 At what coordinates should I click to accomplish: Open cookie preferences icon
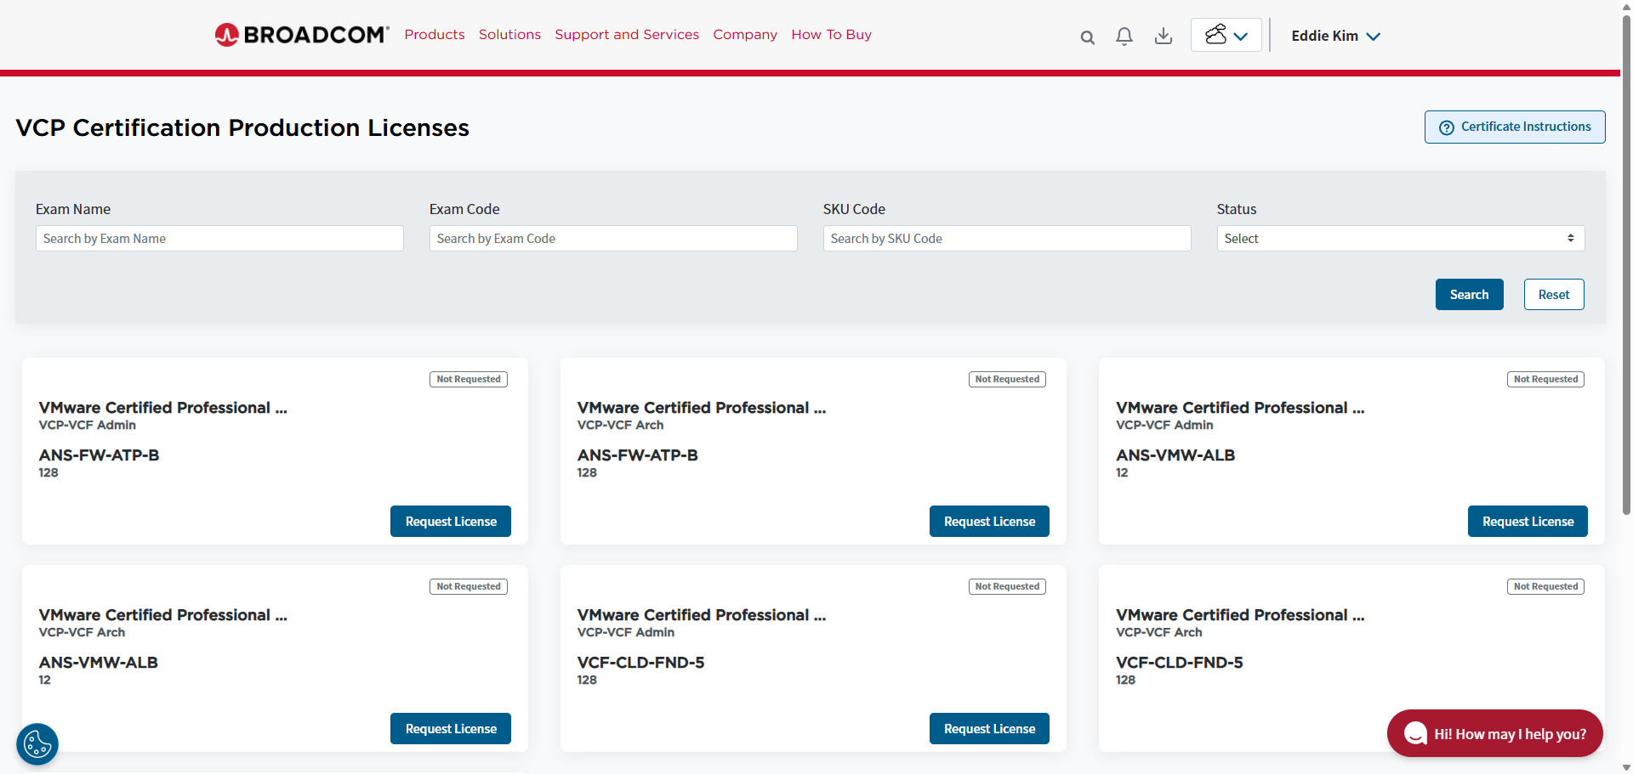(x=37, y=744)
